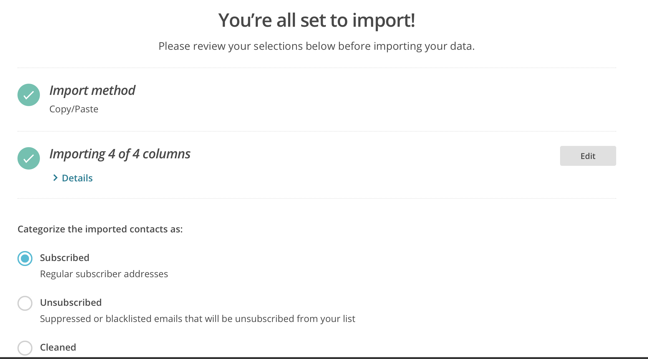Click the Cleaned option label
The image size is (648, 359).
point(58,347)
